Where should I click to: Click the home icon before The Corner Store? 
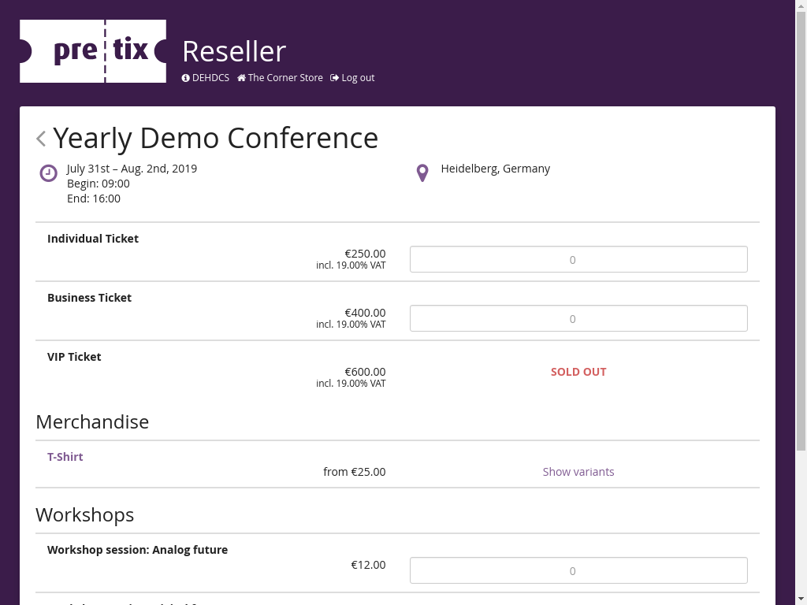point(241,78)
